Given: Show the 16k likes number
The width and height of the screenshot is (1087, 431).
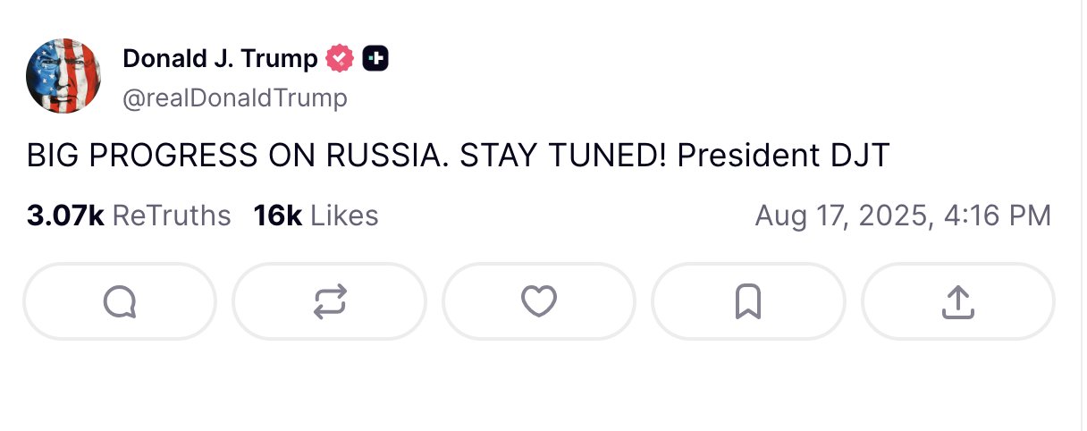Looking at the screenshot, I should point(277,215).
